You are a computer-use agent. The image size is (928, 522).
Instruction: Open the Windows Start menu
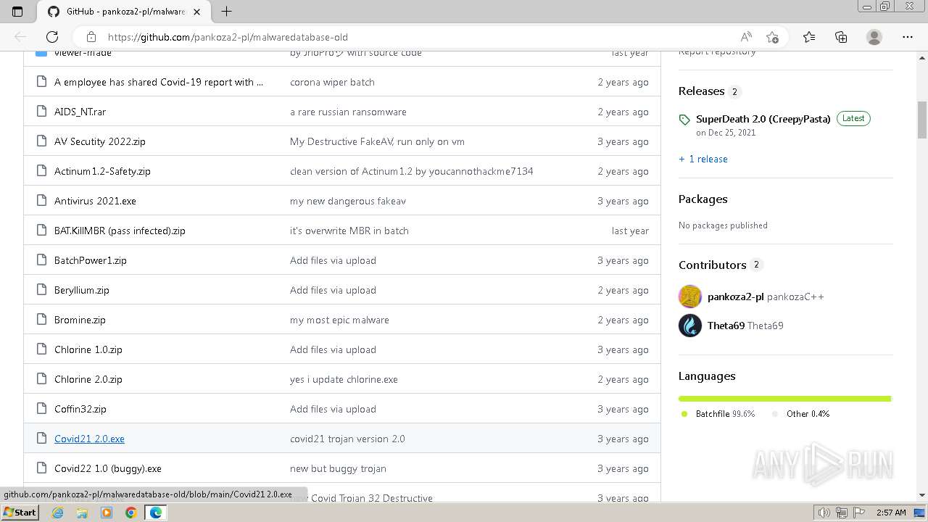(20, 513)
